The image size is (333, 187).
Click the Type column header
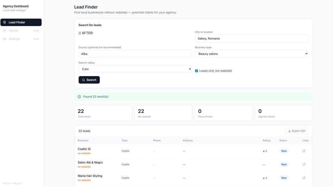(x=125, y=140)
